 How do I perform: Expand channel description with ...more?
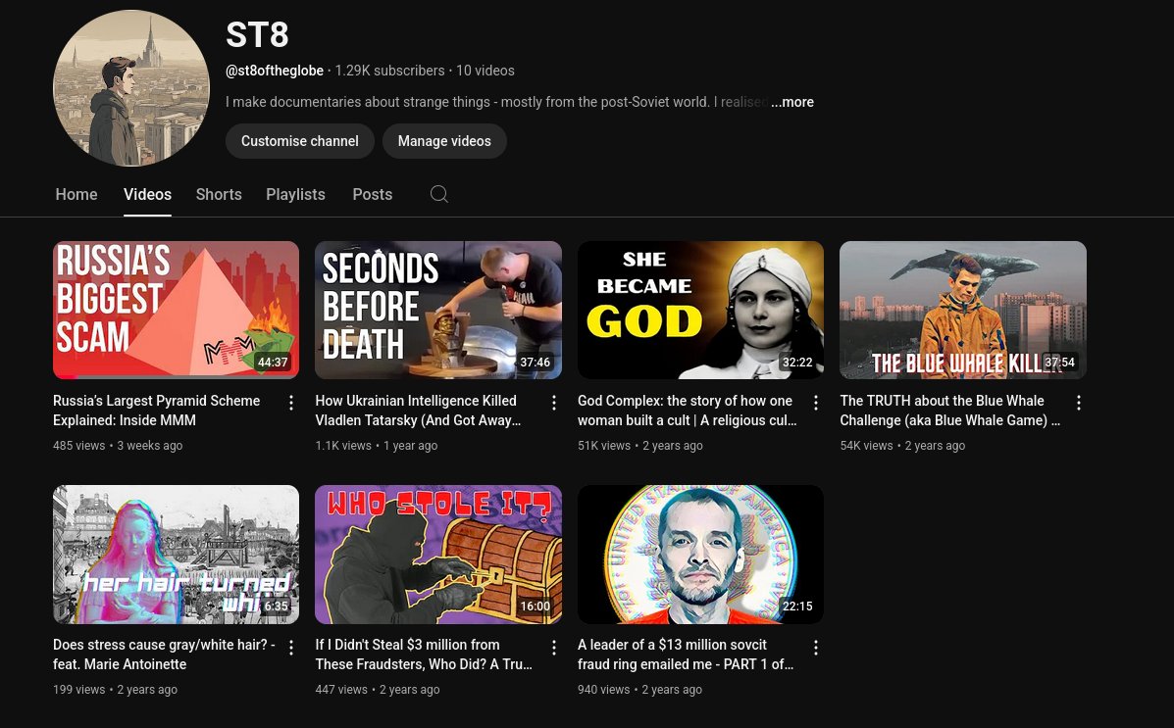pyautogui.click(x=792, y=102)
